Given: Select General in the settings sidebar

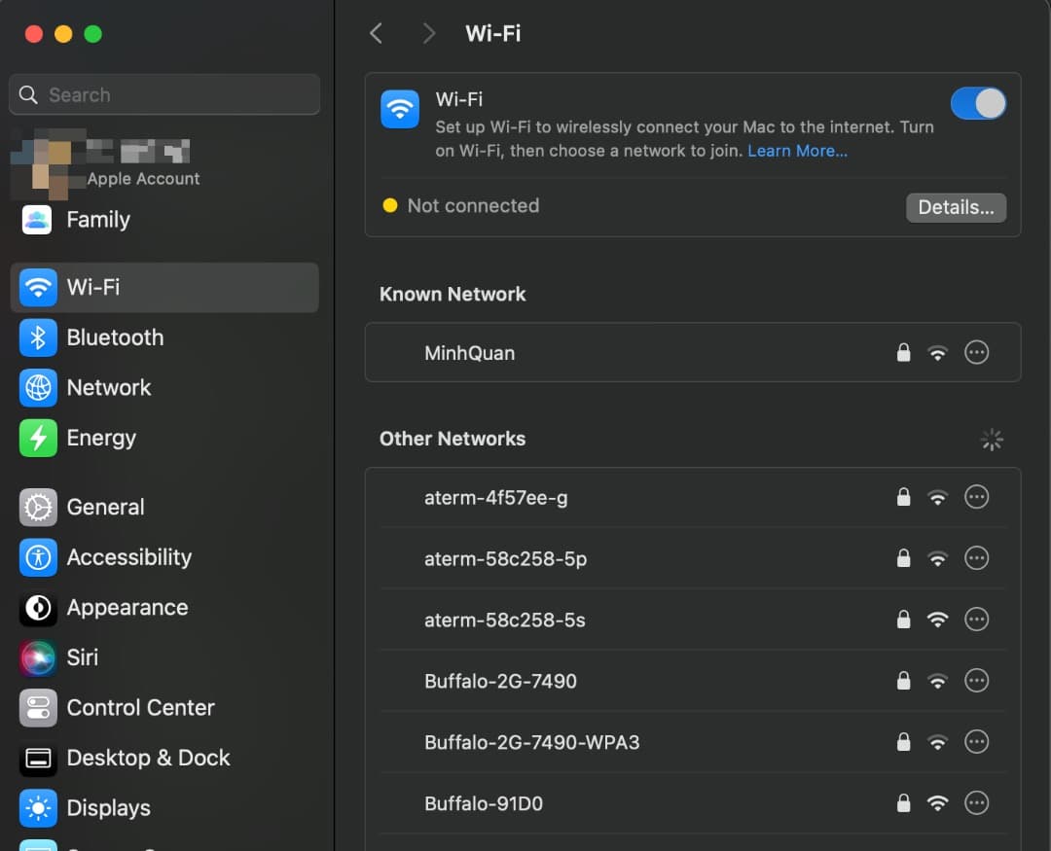Looking at the screenshot, I should tap(105, 507).
